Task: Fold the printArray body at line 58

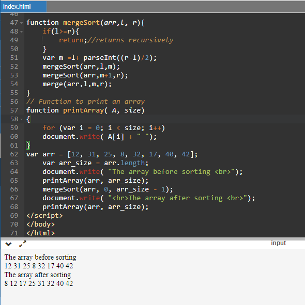Action: click(21, 119)
